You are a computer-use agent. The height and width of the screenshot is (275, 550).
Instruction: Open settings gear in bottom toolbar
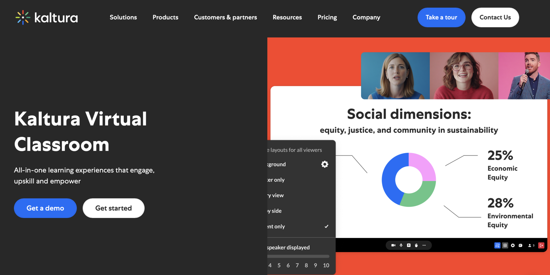tap(513, 245)
